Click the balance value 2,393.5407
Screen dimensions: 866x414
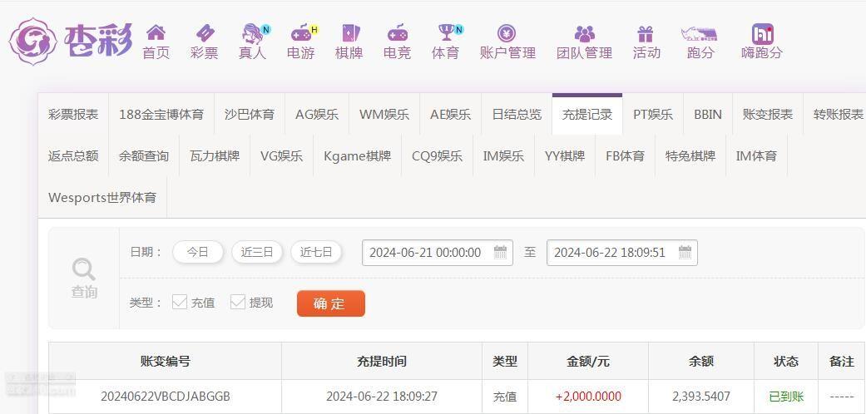coord(701,397)
